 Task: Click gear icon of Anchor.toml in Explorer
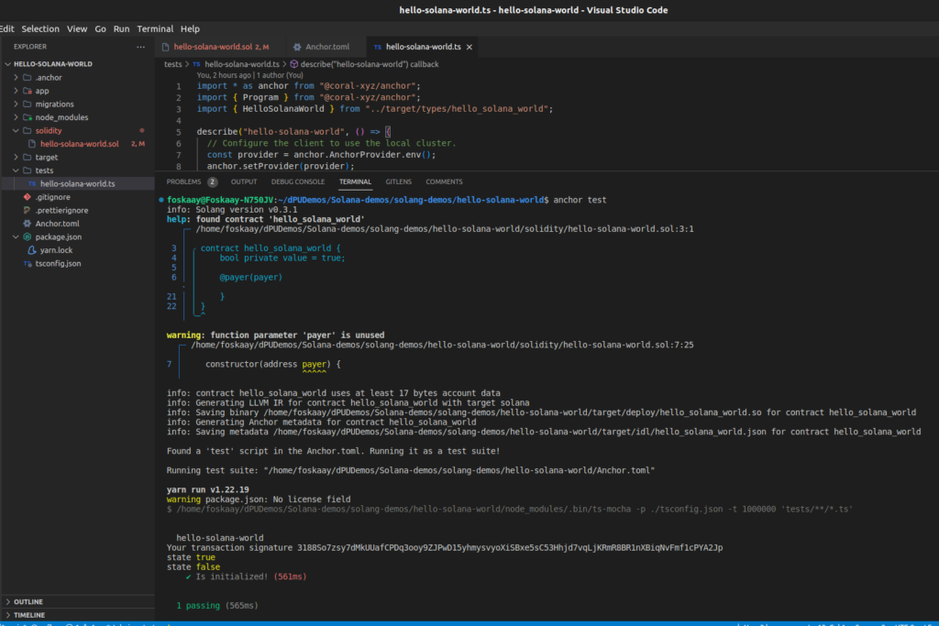pos(27,224)
